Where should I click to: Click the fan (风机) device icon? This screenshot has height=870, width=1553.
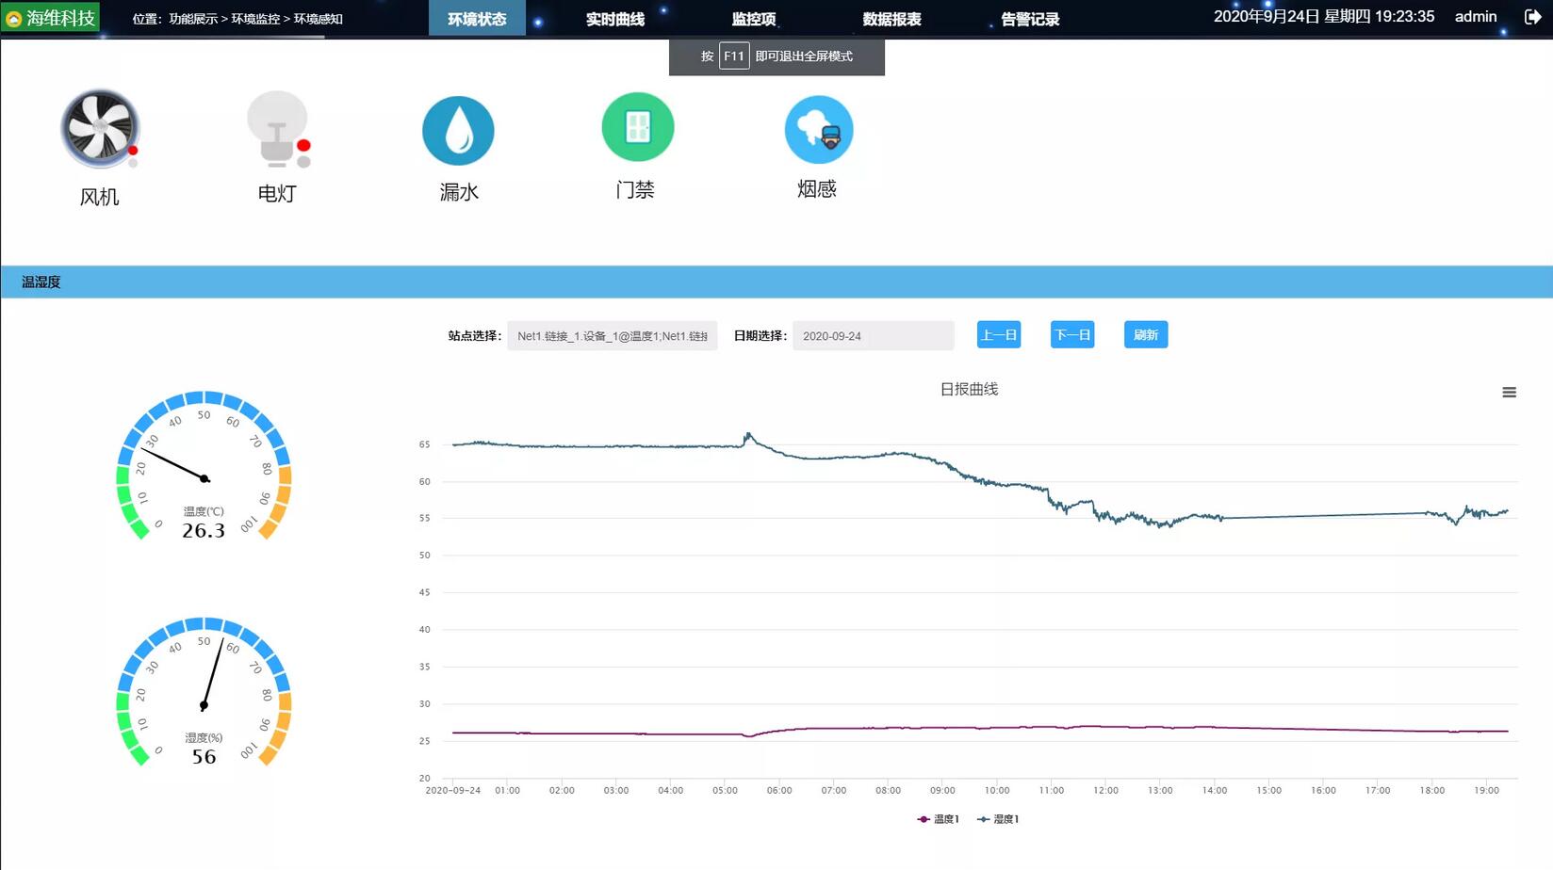click(x=100, y=129)
